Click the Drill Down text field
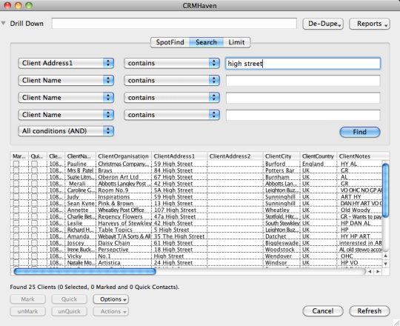 click(x=174, y=24)
